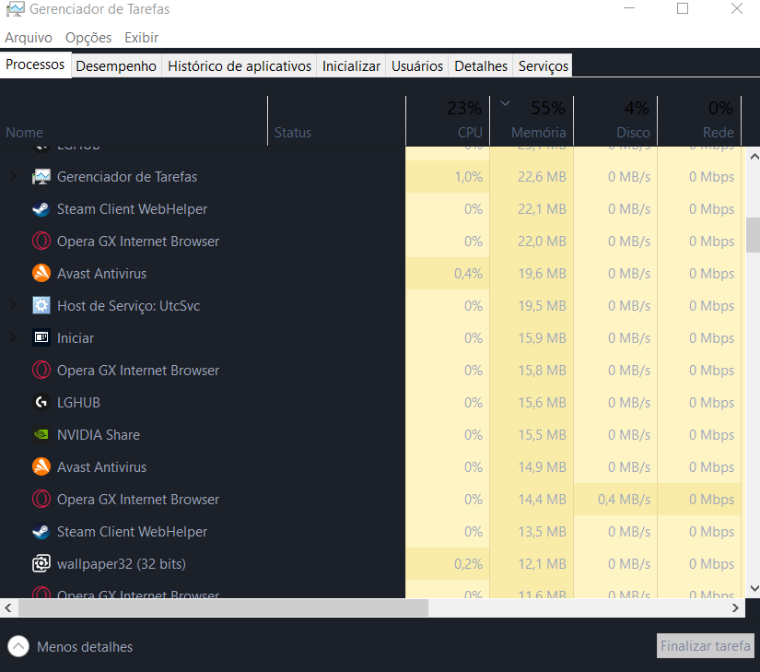Select the Host de Serviço: UtcSvc name
Screen dimensions: 760x672
[128, 306]
